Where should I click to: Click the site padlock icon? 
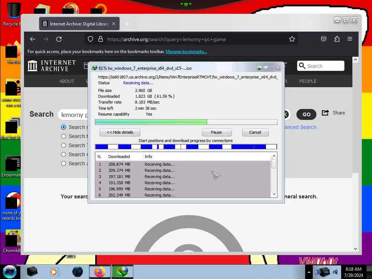pos(101,39)
